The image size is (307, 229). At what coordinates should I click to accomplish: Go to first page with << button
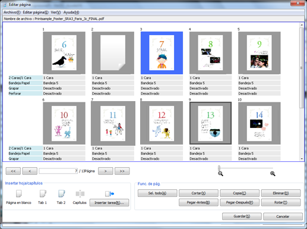(x=13, y=171)
